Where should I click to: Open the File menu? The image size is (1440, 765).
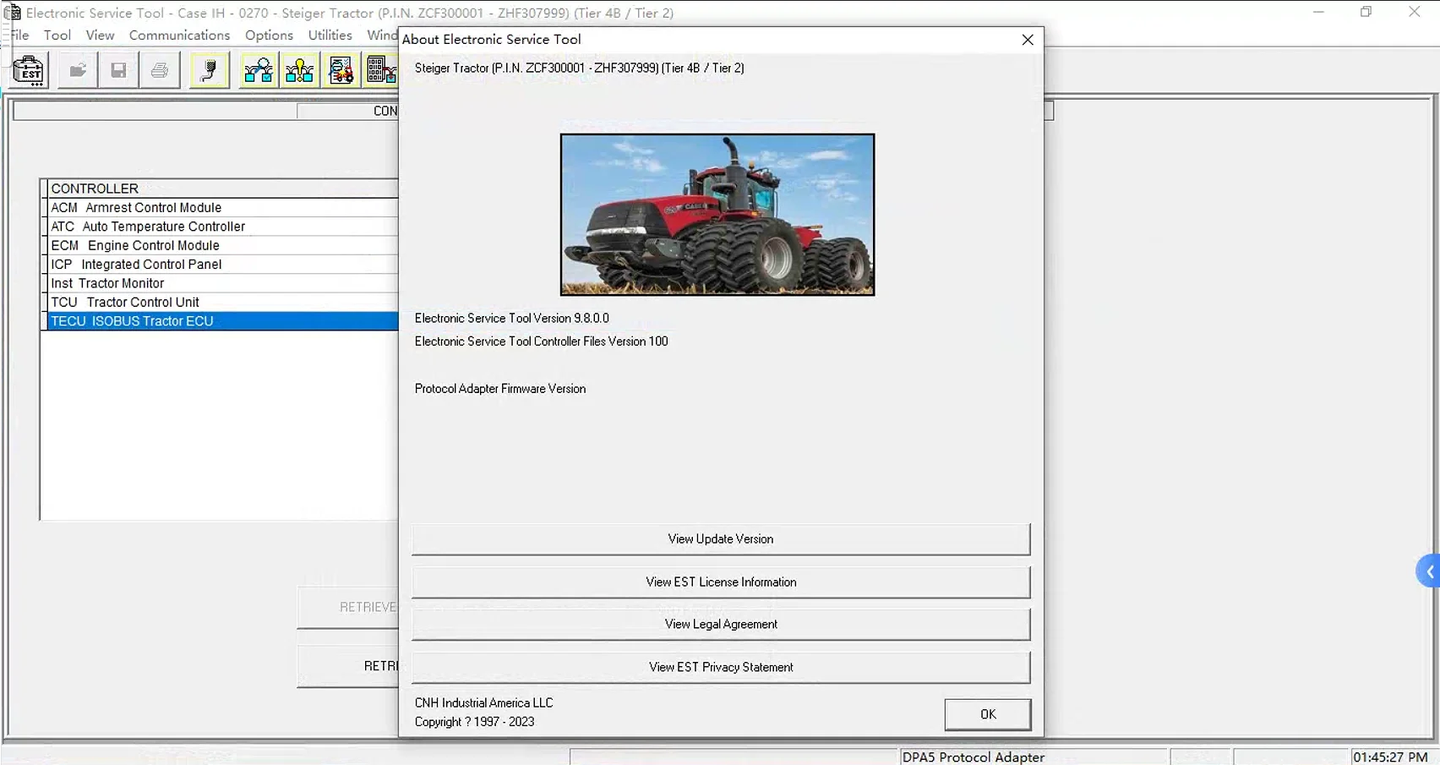(x=19, y=35)
